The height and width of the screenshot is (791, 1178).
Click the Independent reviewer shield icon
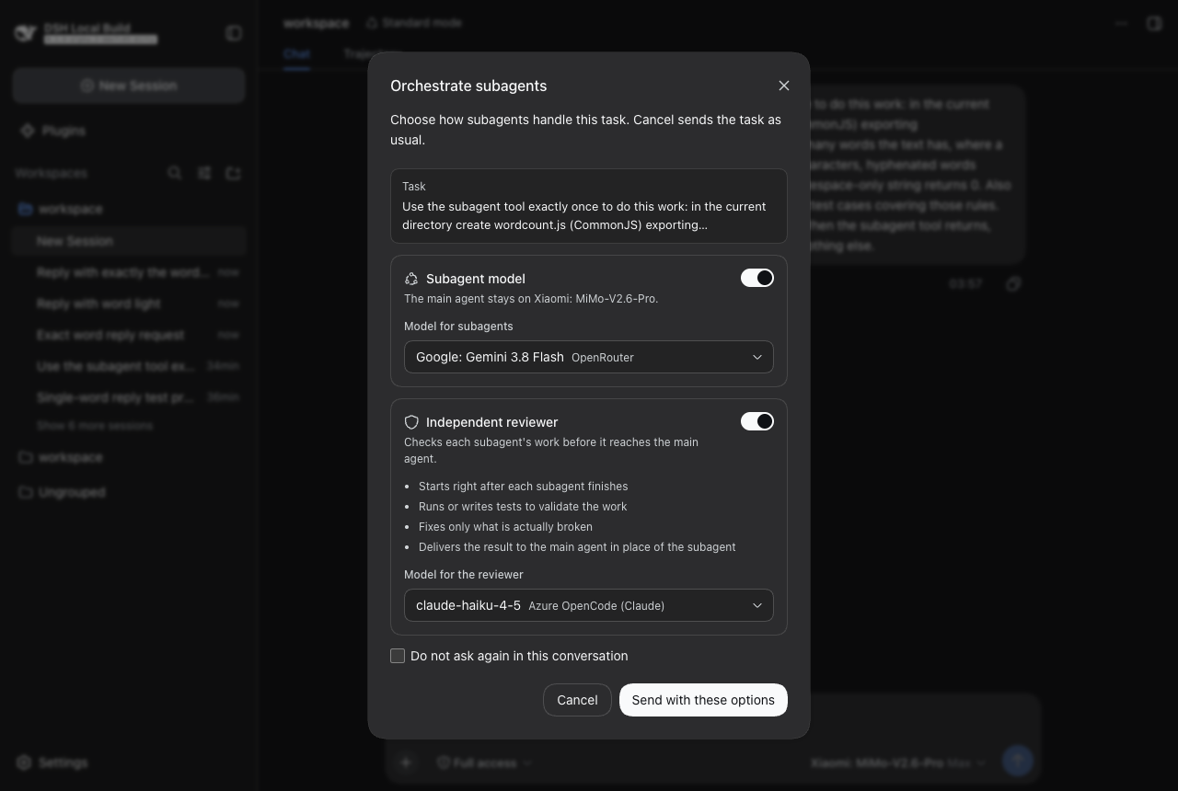point(411,422)
